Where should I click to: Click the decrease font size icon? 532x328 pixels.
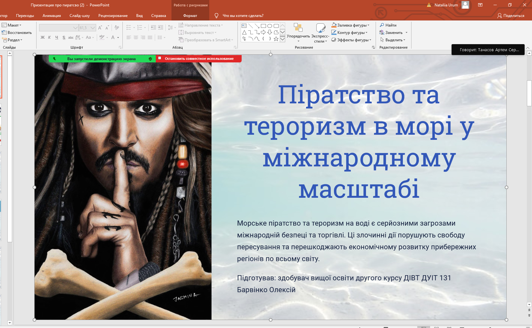(107, 28)
